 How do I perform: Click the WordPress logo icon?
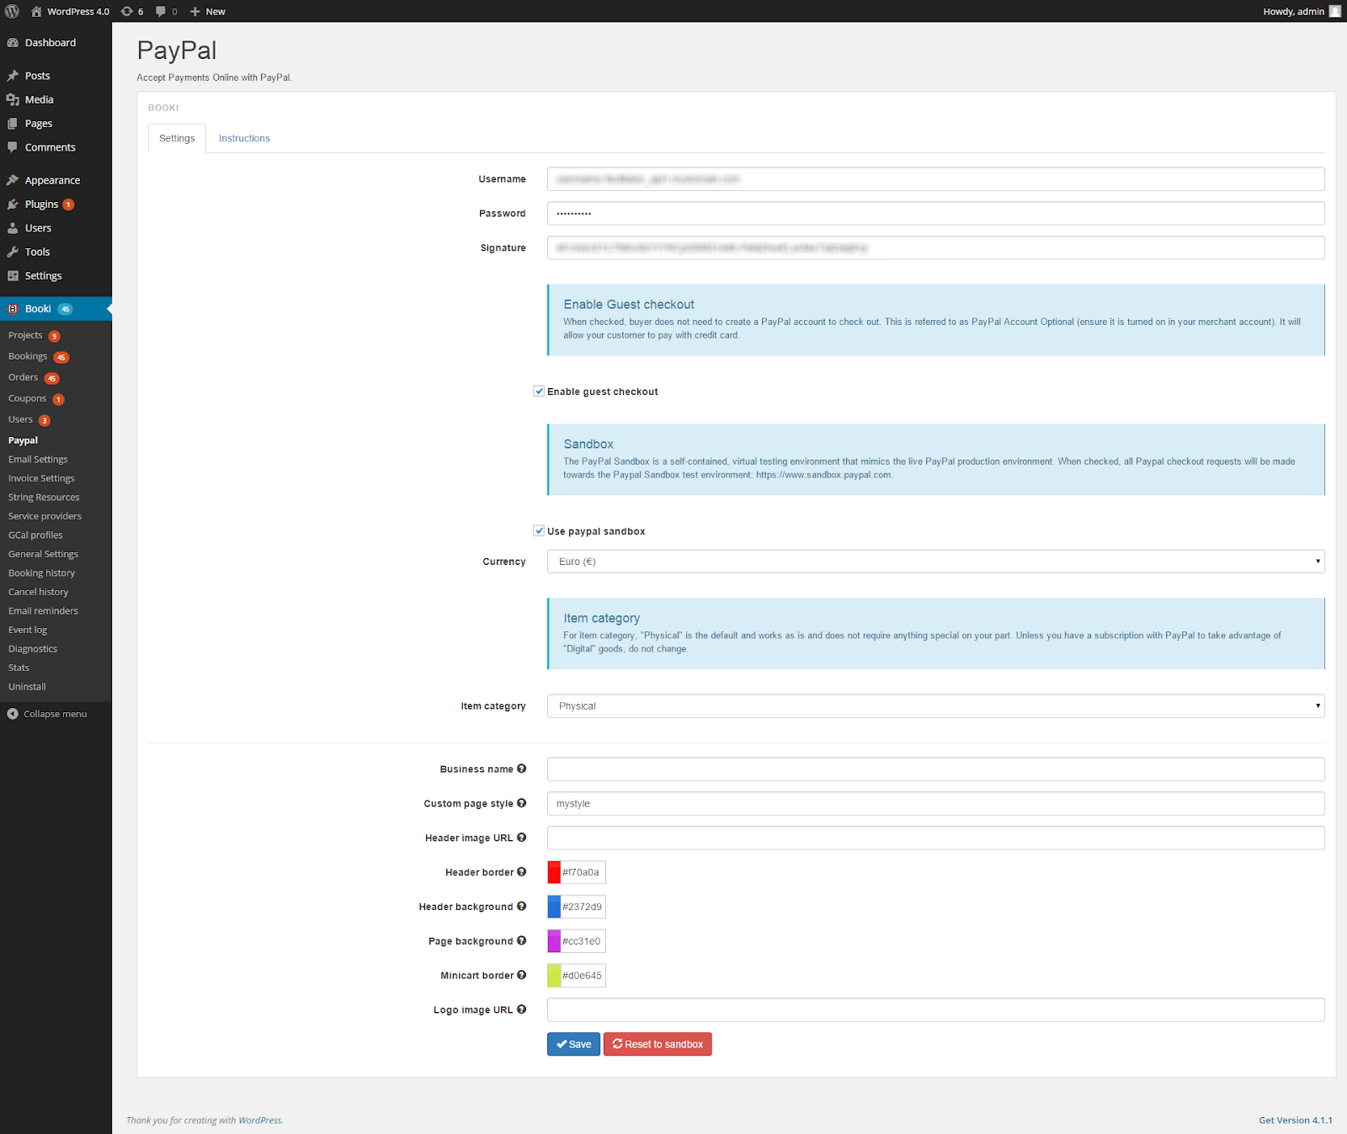pyautogui.click(x=12, y=11)
